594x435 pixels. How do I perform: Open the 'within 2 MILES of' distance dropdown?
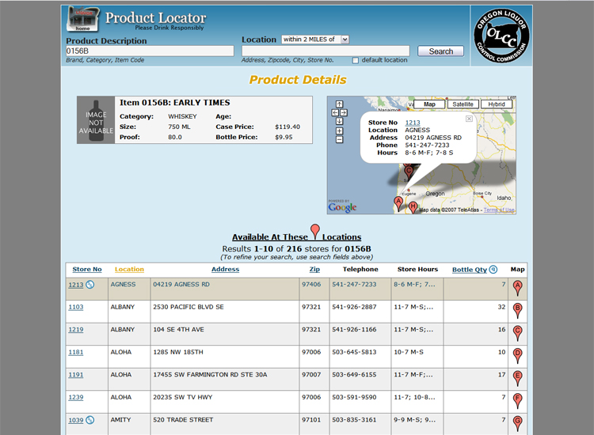click(315, 40)
